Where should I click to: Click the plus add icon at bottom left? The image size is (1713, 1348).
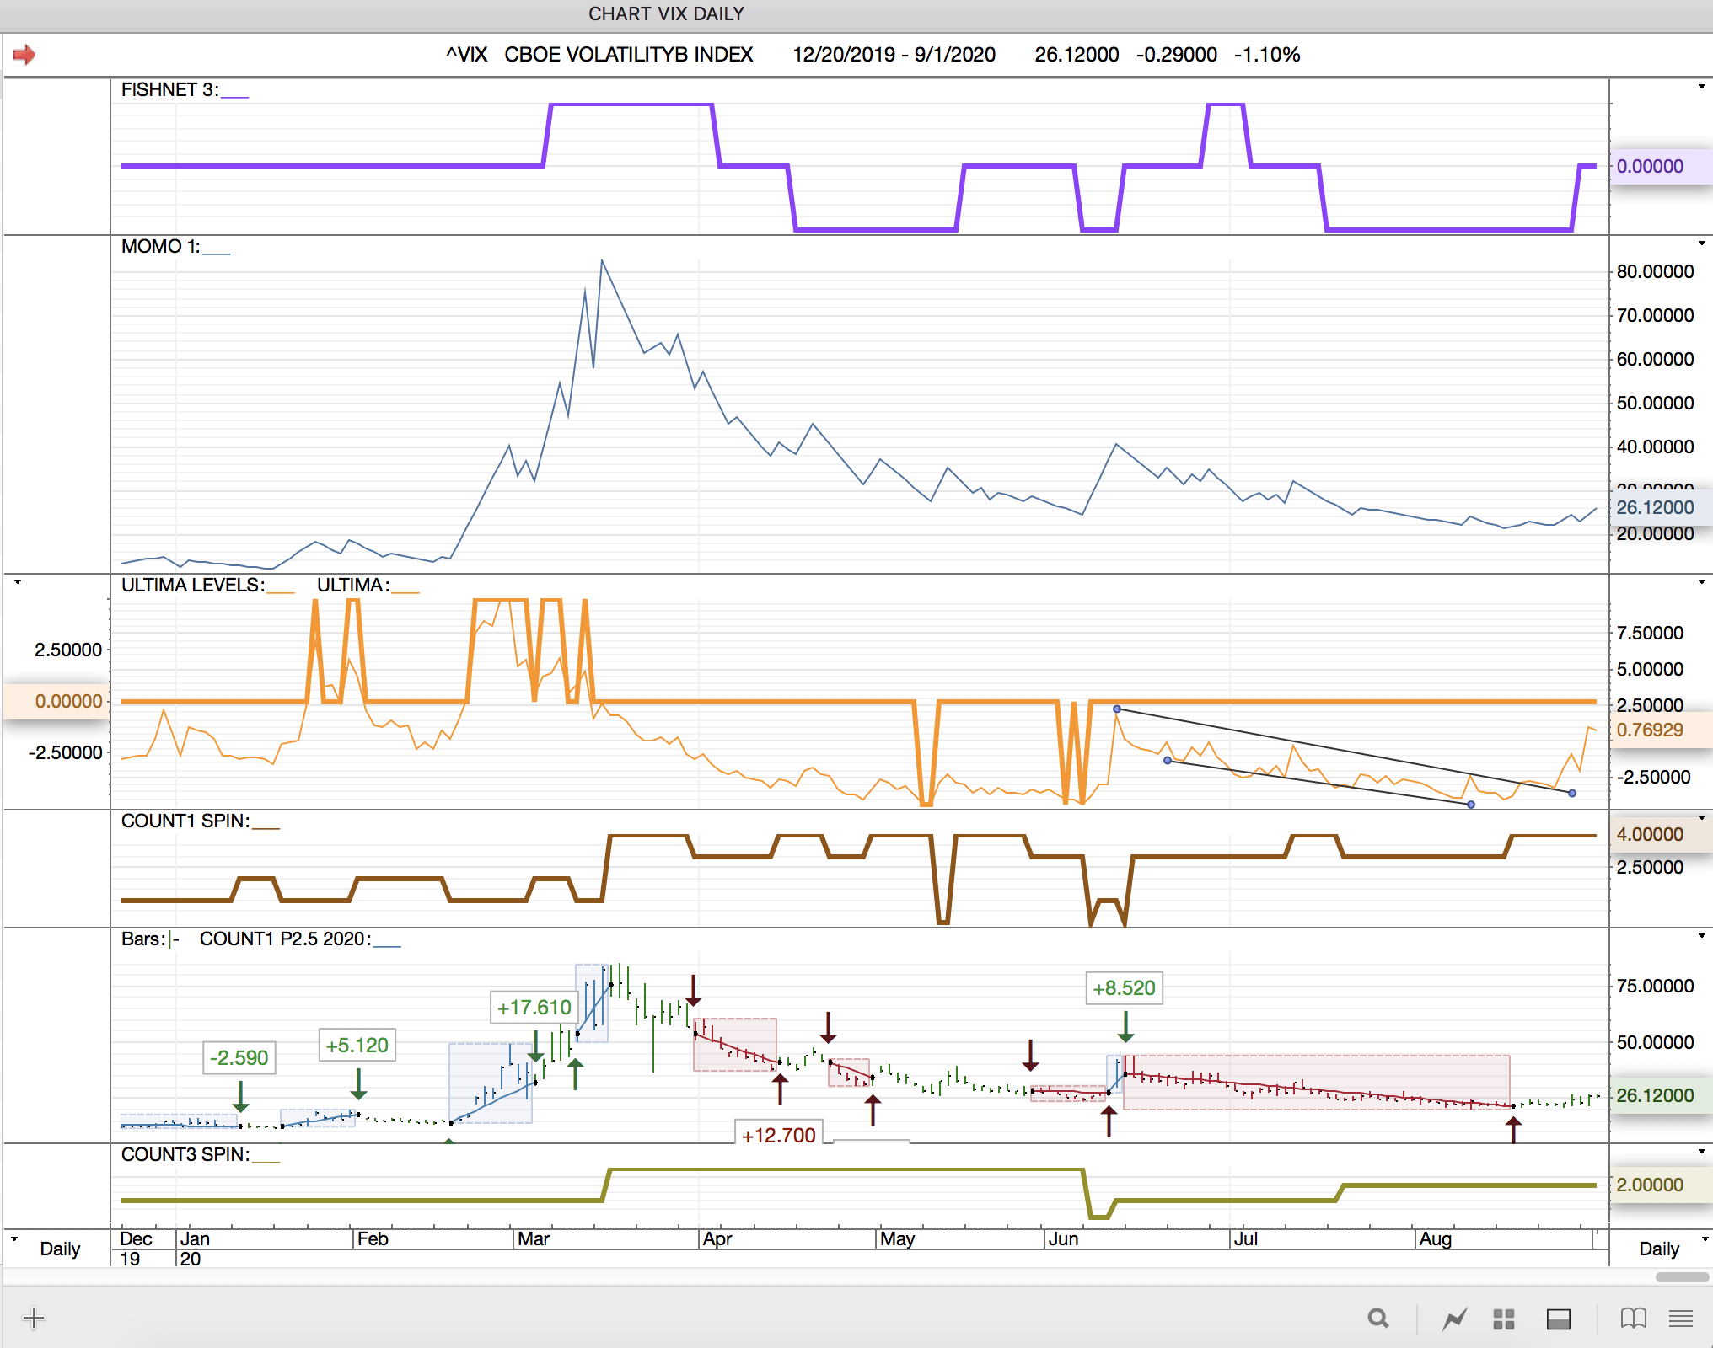pos(34,1319)
